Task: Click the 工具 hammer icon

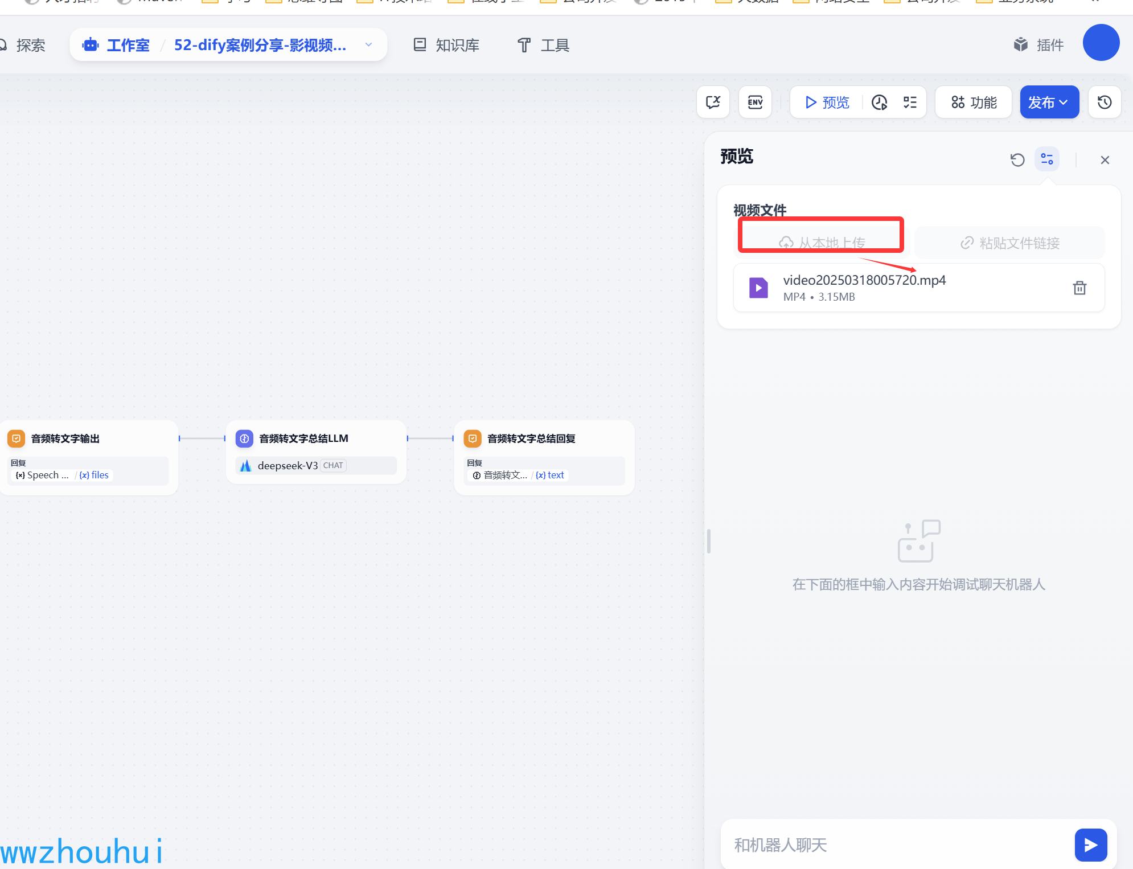Action: pyautogui.click(x=524, y=45)
